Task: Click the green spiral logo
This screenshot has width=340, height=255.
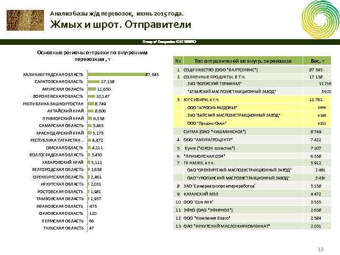Action: point(321,19)
